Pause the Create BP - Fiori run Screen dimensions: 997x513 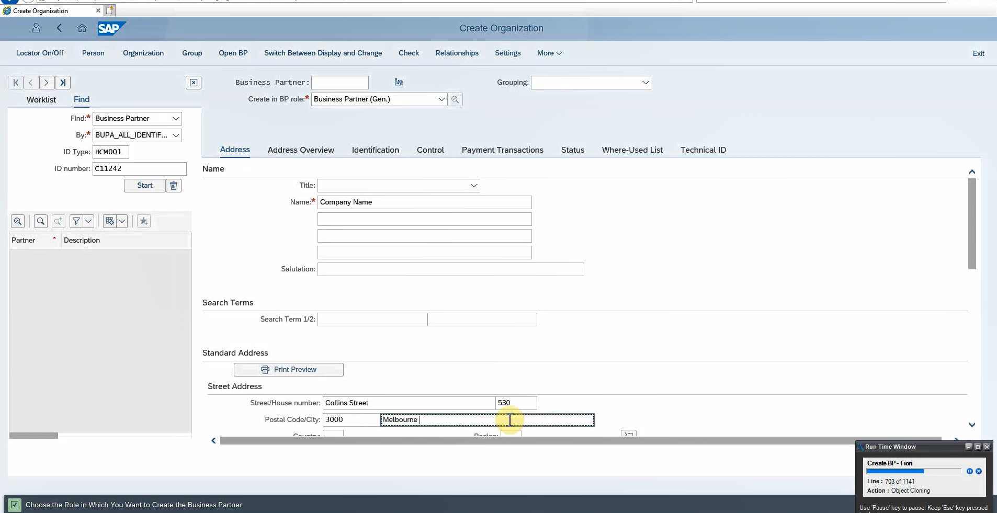pyautogui.click(x=969, y=471)
